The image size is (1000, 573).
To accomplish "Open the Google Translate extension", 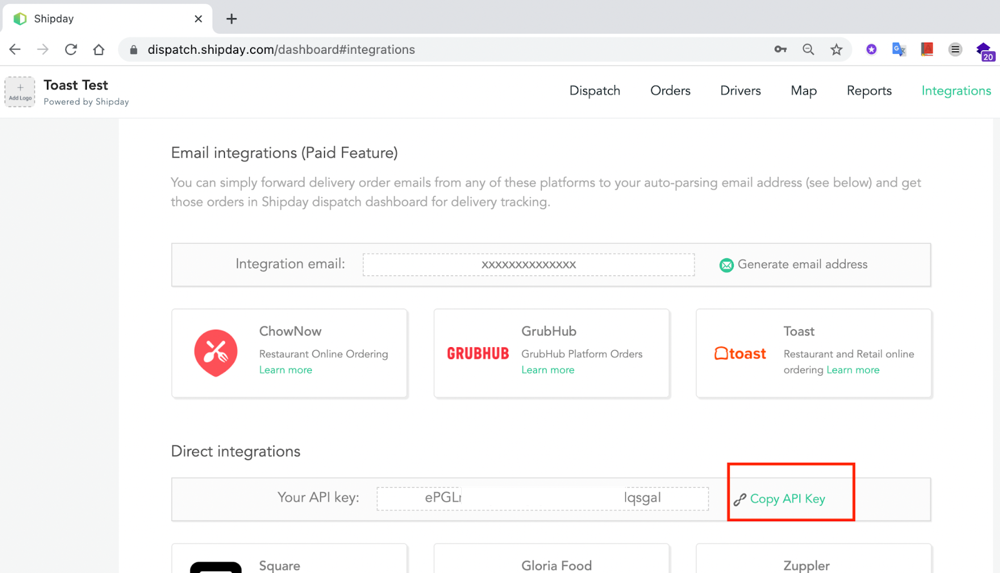I will [x=899, y=49].
